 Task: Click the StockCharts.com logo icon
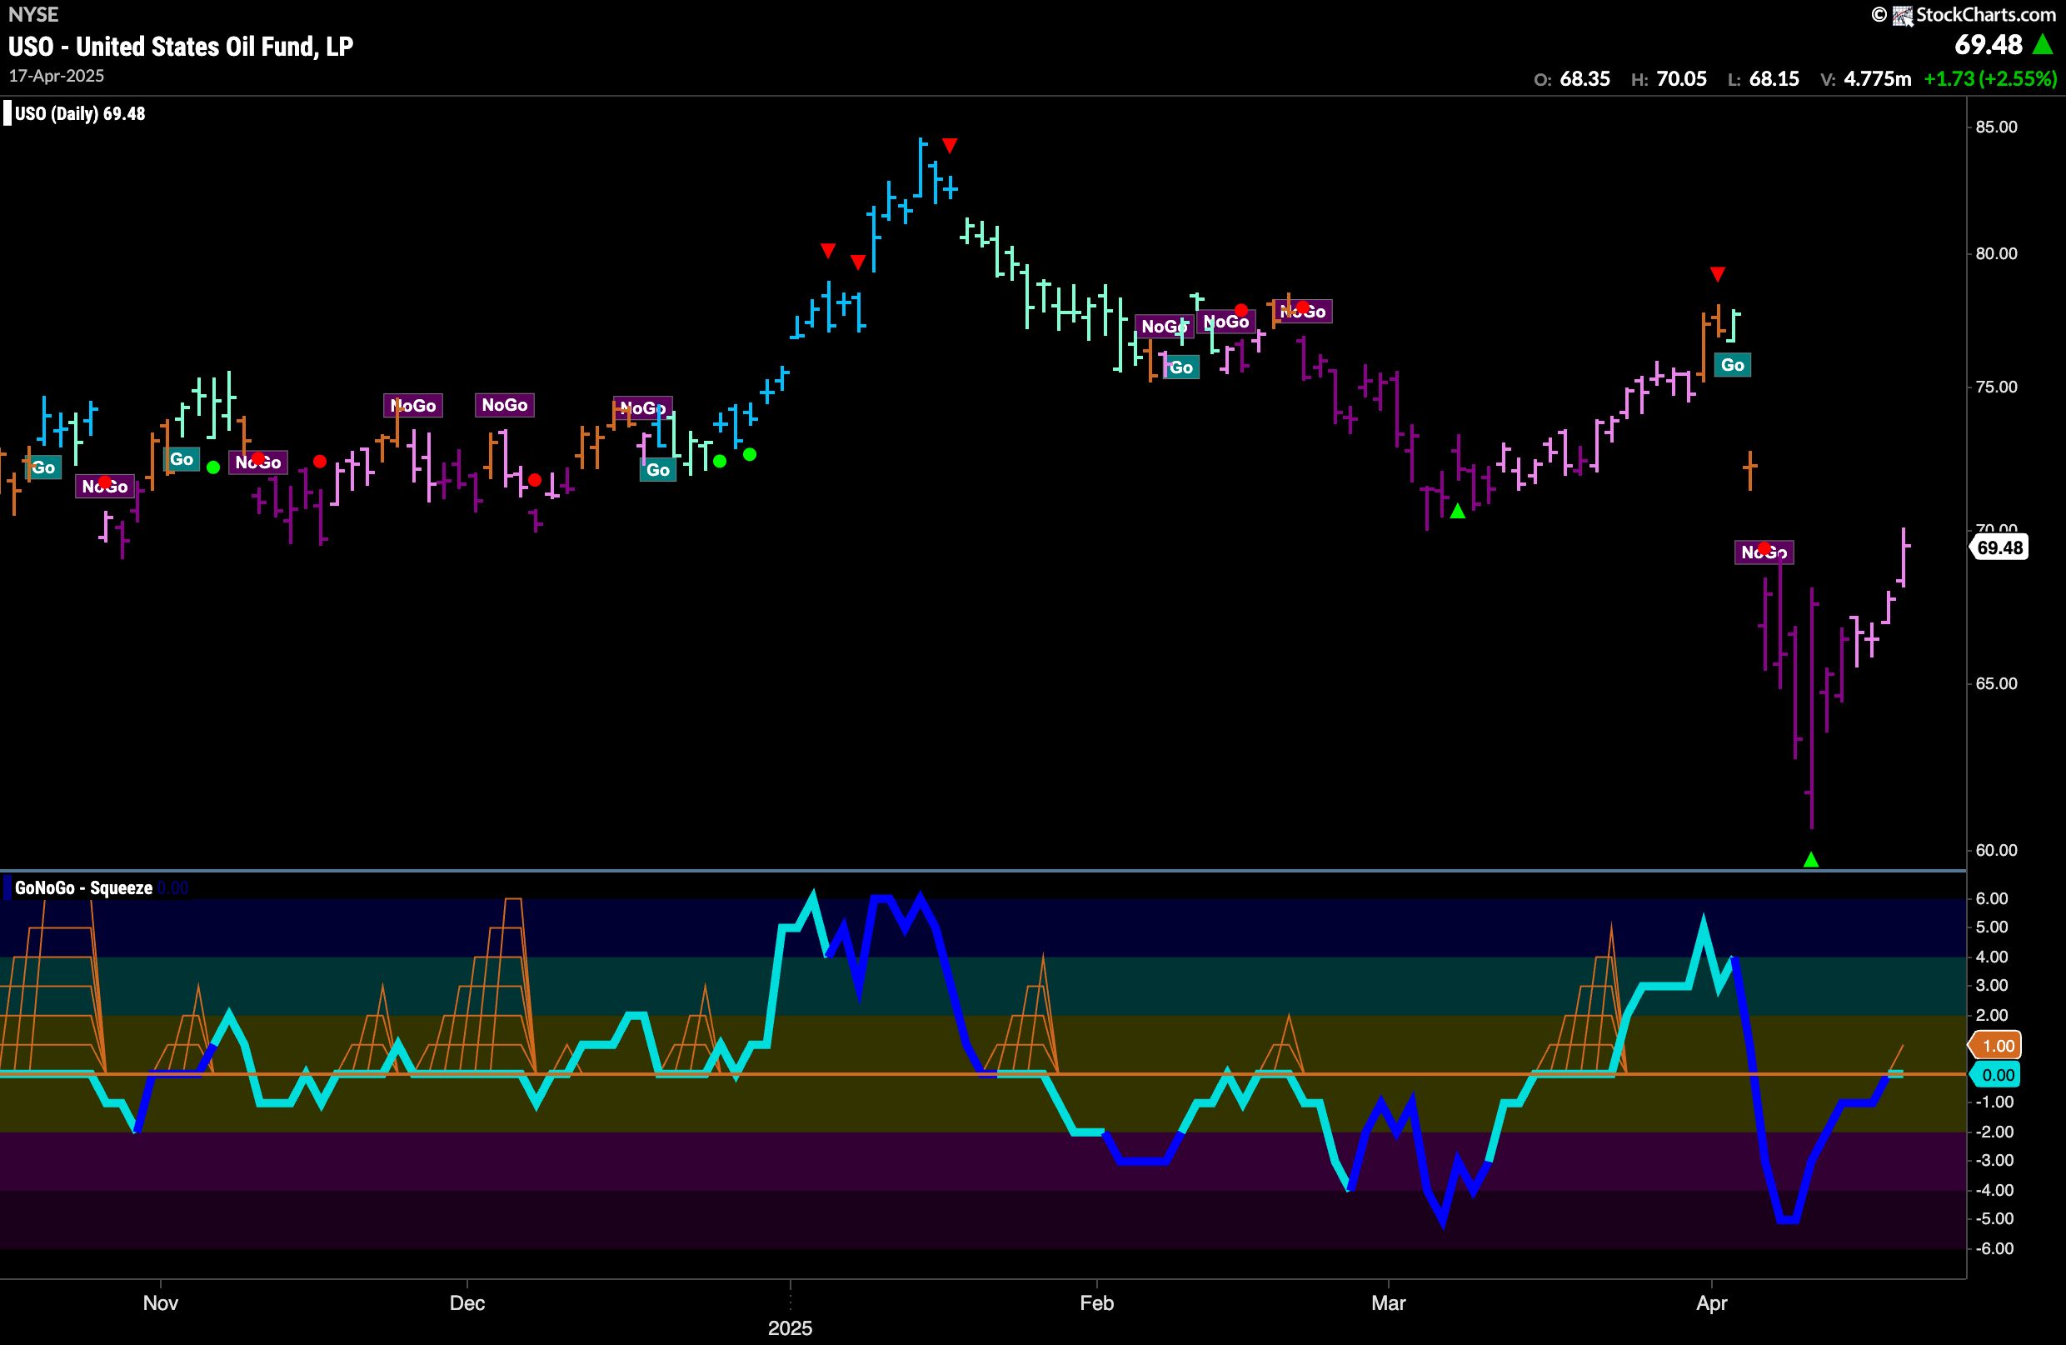coord(1903,15)
